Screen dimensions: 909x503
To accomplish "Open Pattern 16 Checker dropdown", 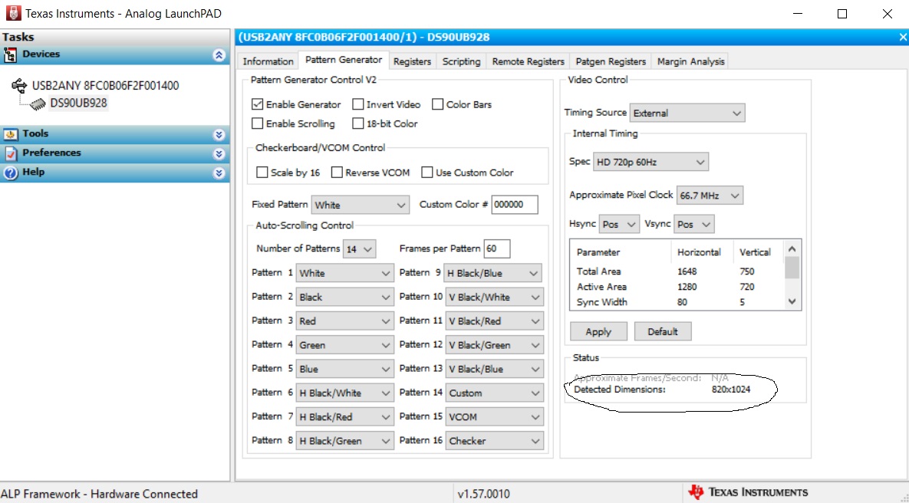I will coord(495,441).
